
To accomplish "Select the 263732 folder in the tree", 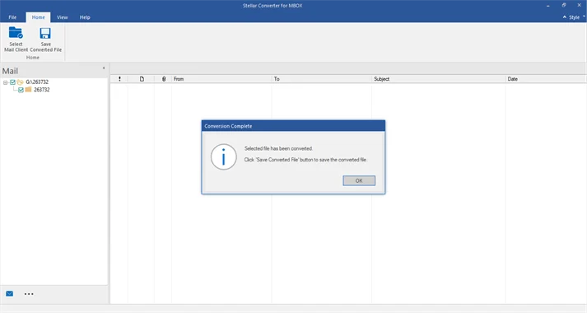I will pyautogui.click(x=41, y=90).
